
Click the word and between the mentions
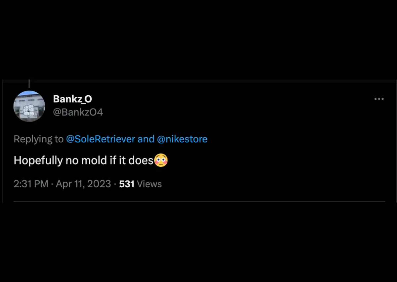146,139
